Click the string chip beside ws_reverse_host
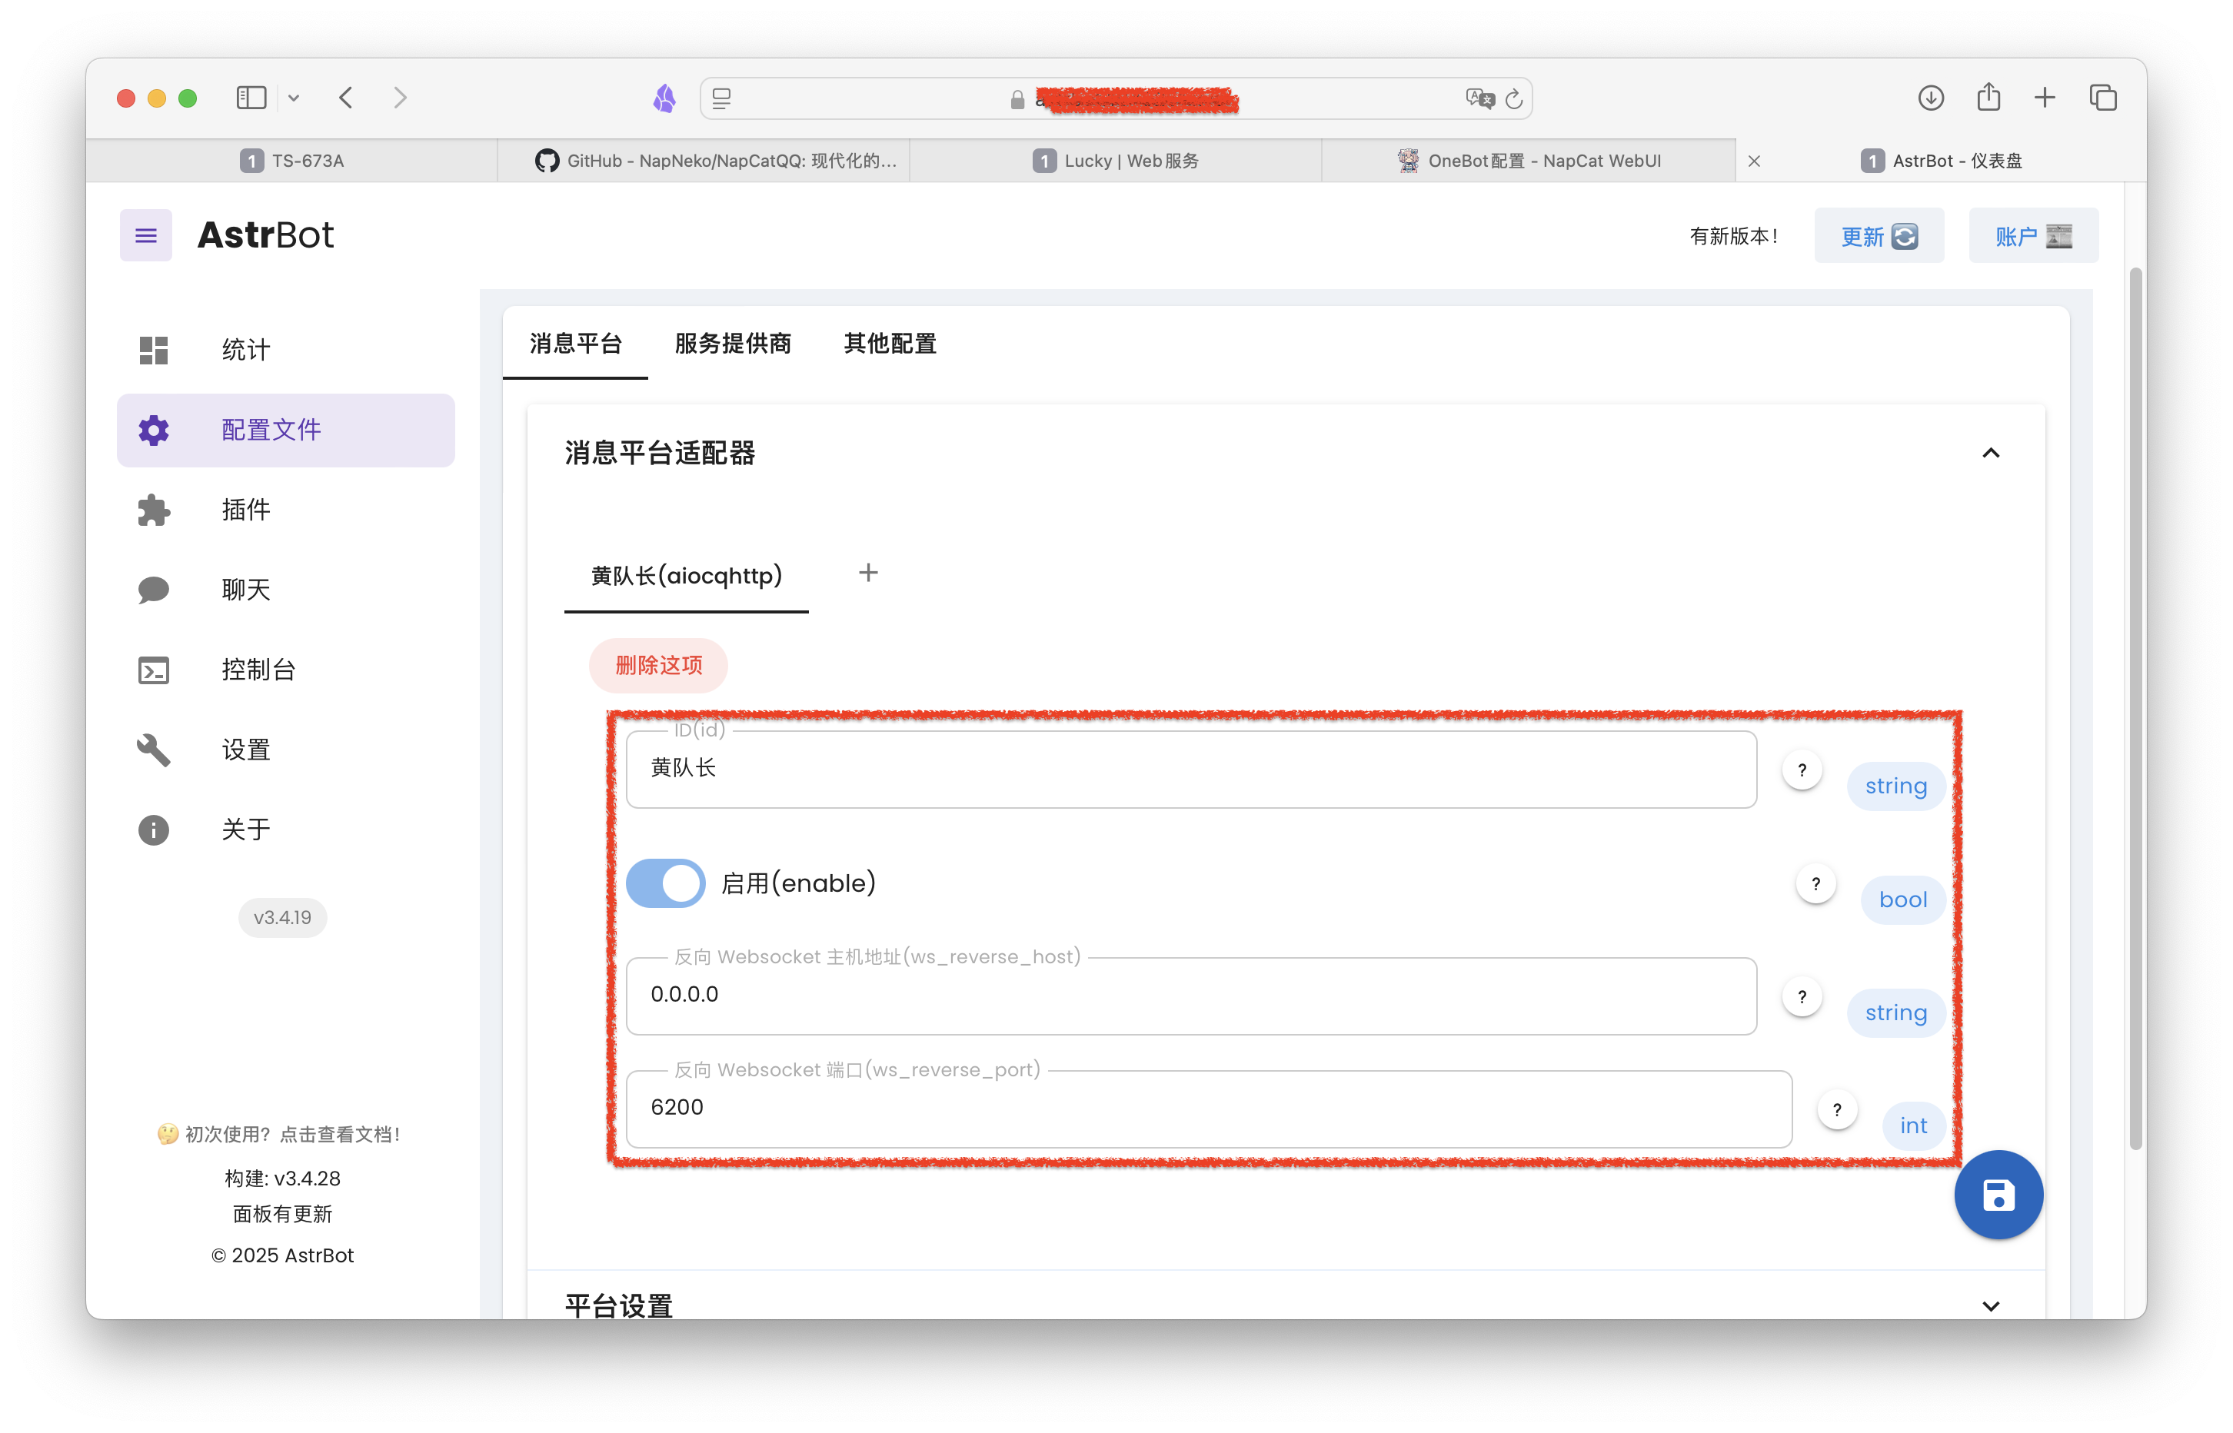 pyautogui.click(x=1895, y=1013)
